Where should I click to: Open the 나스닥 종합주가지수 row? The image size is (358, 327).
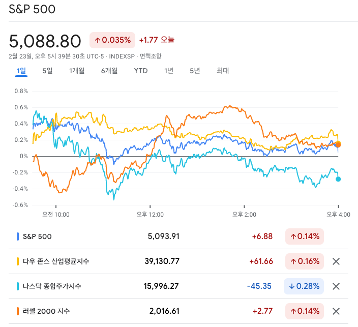click(x=178, y=286)
